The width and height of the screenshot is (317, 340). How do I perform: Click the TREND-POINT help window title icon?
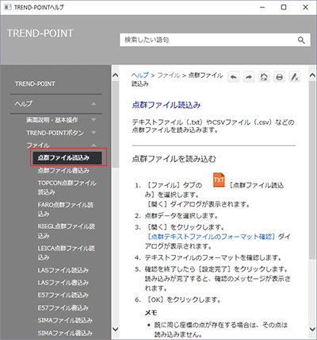click(x=8, y=7)
